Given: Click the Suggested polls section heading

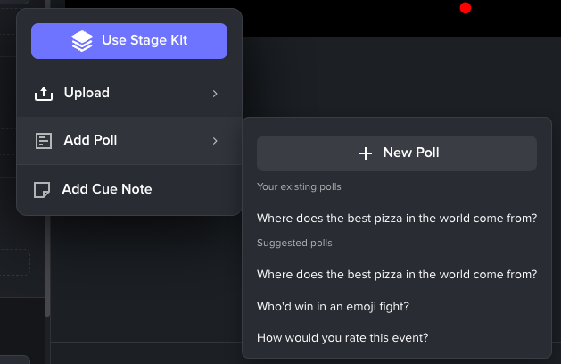Looking at the screenshot, I should pyautogui.click(x=294, y=243).
